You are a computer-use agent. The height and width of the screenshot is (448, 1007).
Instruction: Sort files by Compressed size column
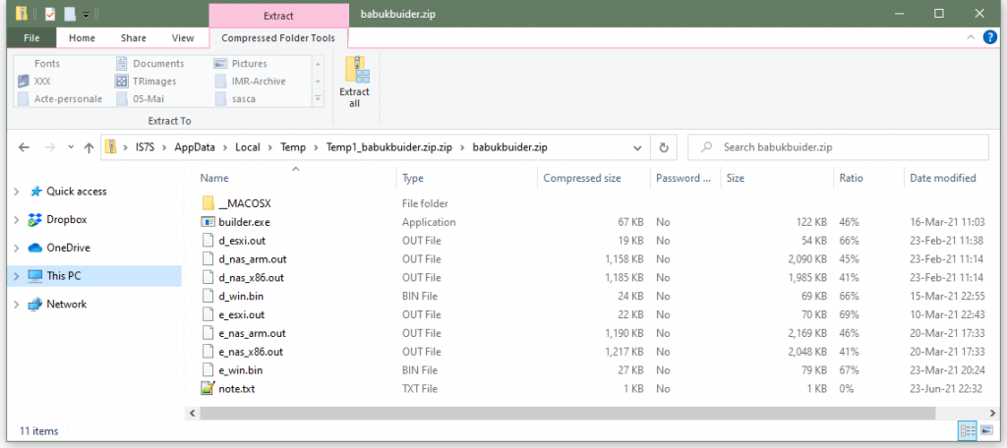[582, 178]
